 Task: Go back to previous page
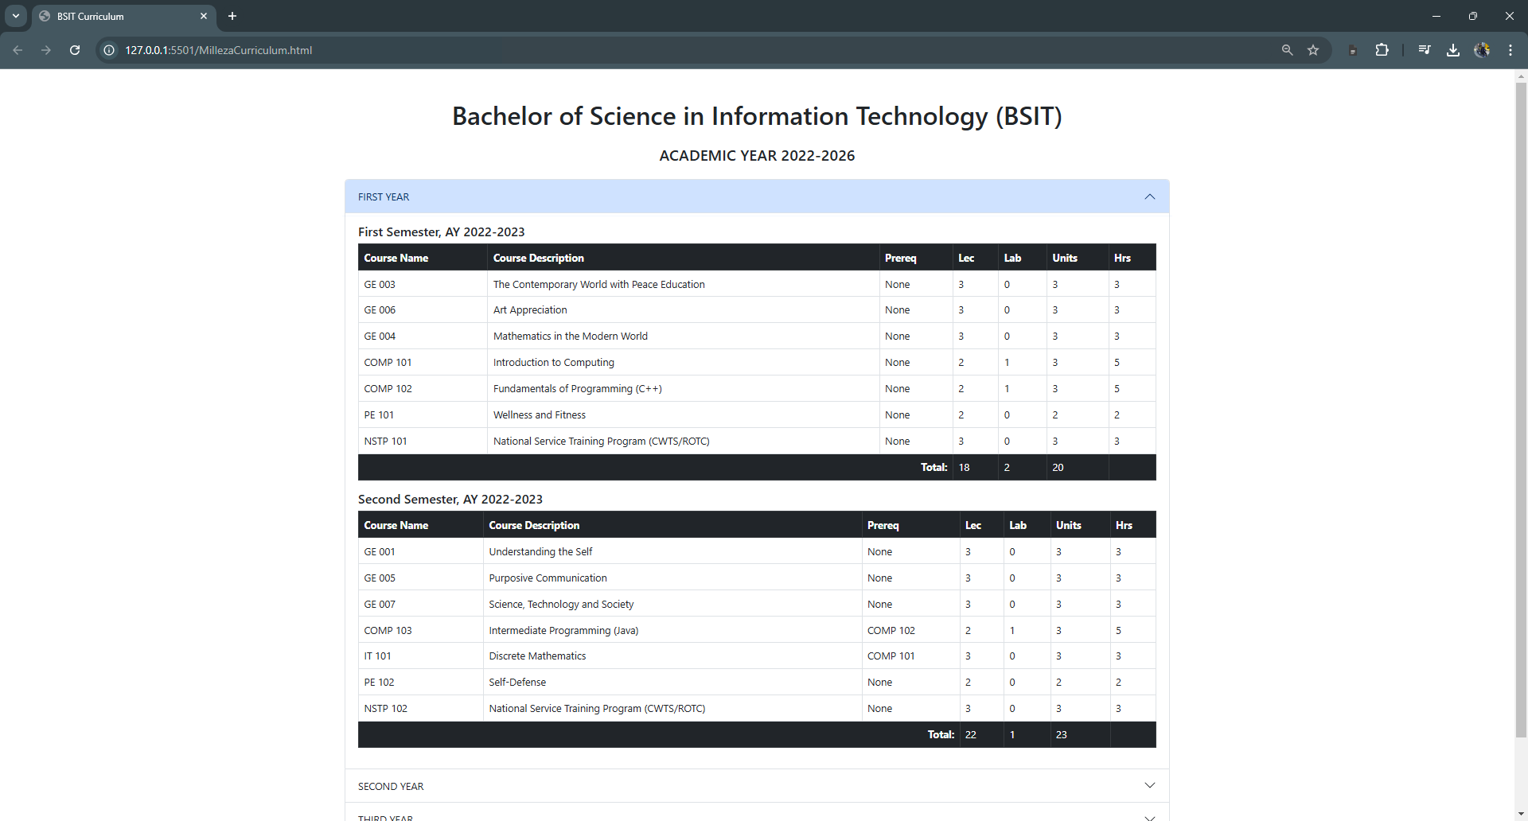pos(18,50)
